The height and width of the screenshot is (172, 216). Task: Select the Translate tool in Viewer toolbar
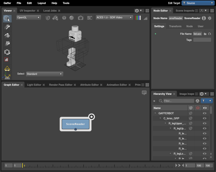click(x=7, y=27)
